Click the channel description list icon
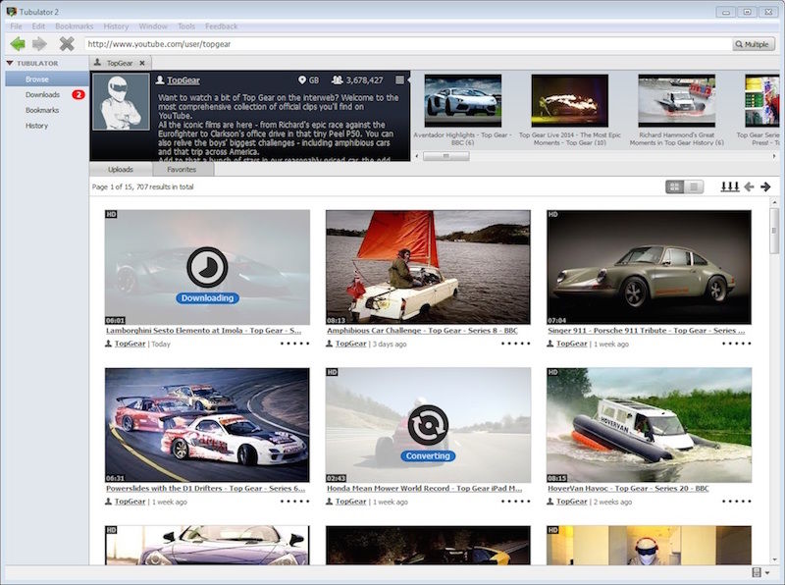This screenshot has height=585, width=785. pyautogui.click(x=399, y=80)
